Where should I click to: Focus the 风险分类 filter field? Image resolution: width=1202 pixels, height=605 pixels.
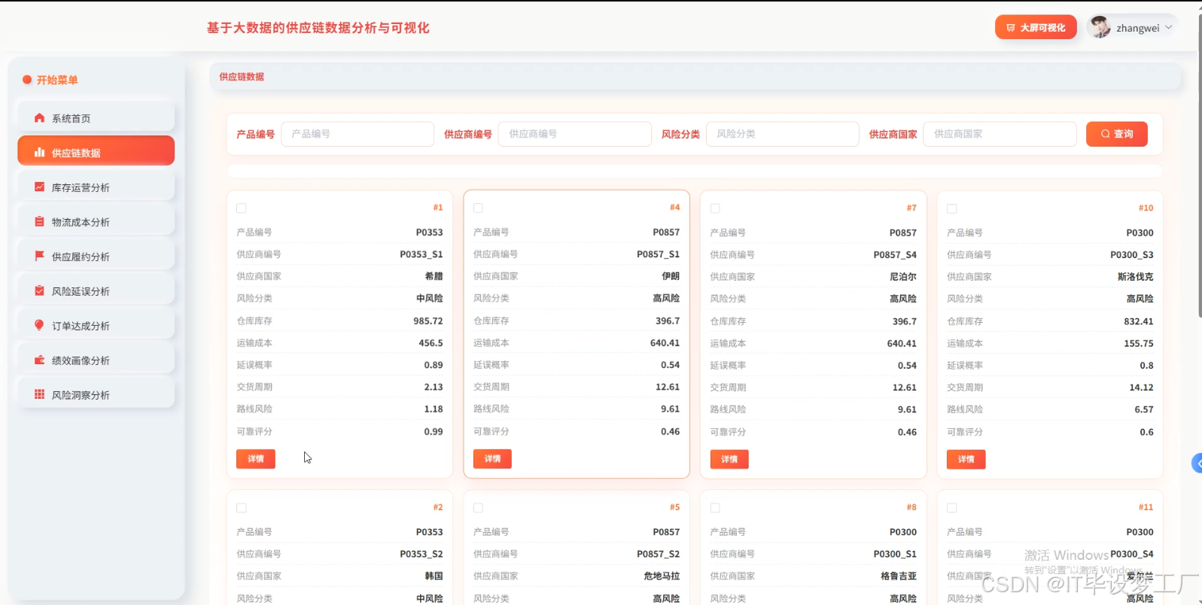pyautogui.click(x=783, y=134)
